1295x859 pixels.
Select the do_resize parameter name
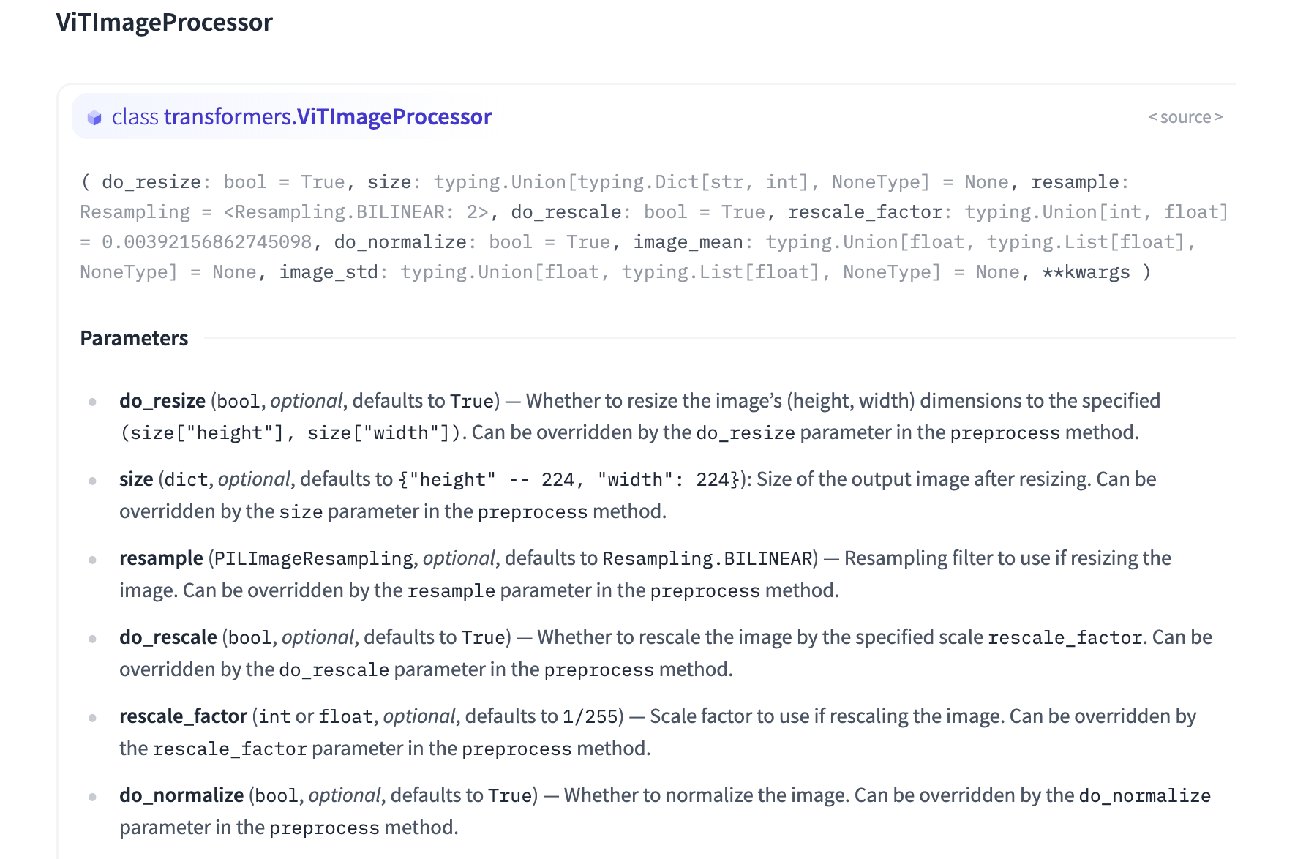pyautogui.click(x=162, y=401)
